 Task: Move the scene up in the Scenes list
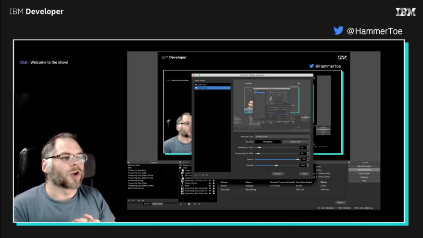(x=139, y=200)
